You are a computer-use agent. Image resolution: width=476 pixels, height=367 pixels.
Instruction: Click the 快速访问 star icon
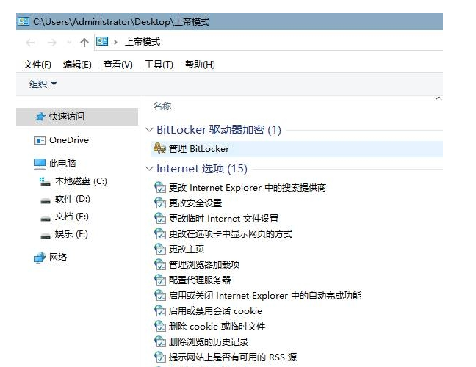(x=40, y=117)
